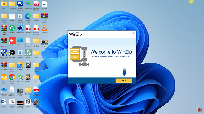Select the Test Batch File icon
Screen dimensions: 204x114
click(12, 102)
